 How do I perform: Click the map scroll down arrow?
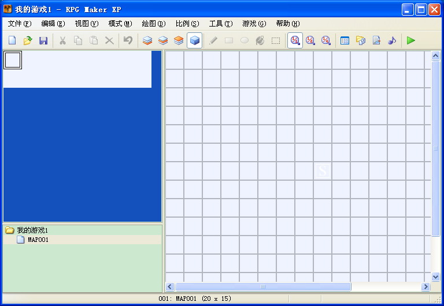(435, 277)
